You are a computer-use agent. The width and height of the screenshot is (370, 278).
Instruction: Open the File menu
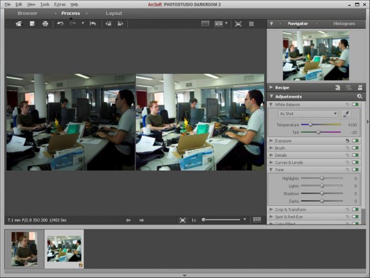point(8,4)
